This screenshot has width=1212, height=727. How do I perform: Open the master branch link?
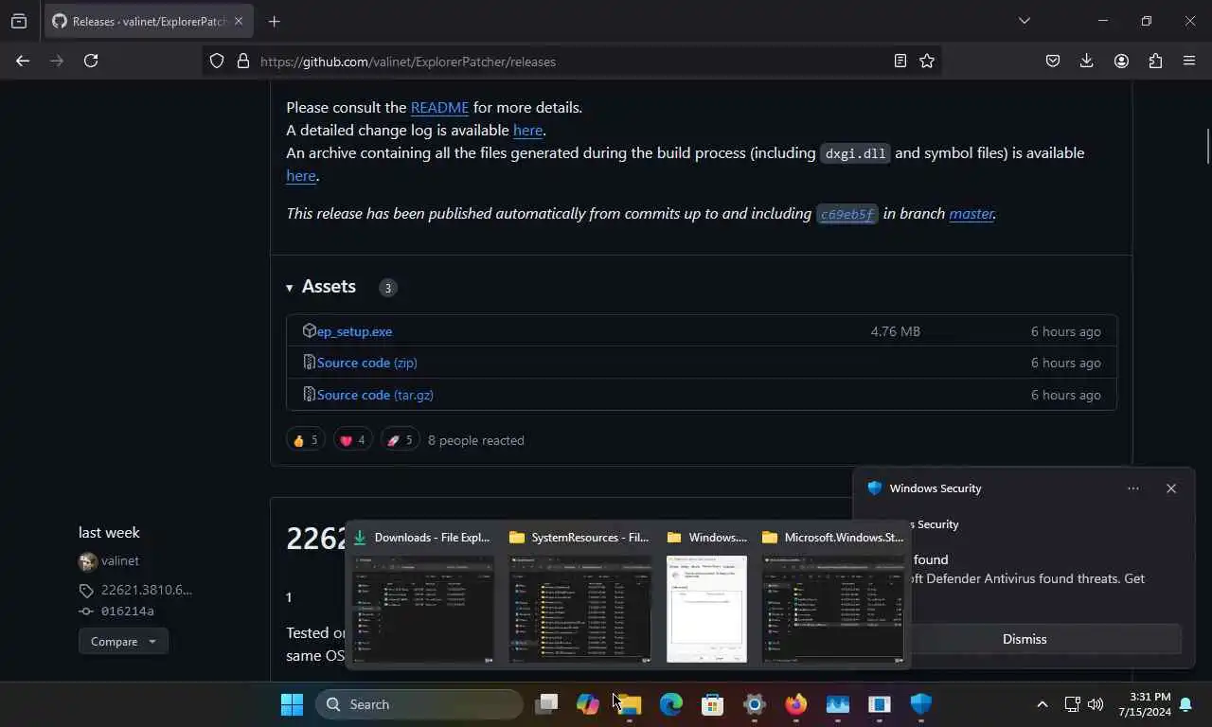click(x=971, y=214)
